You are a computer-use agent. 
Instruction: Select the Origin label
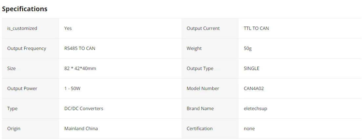[x=14, y=128]
